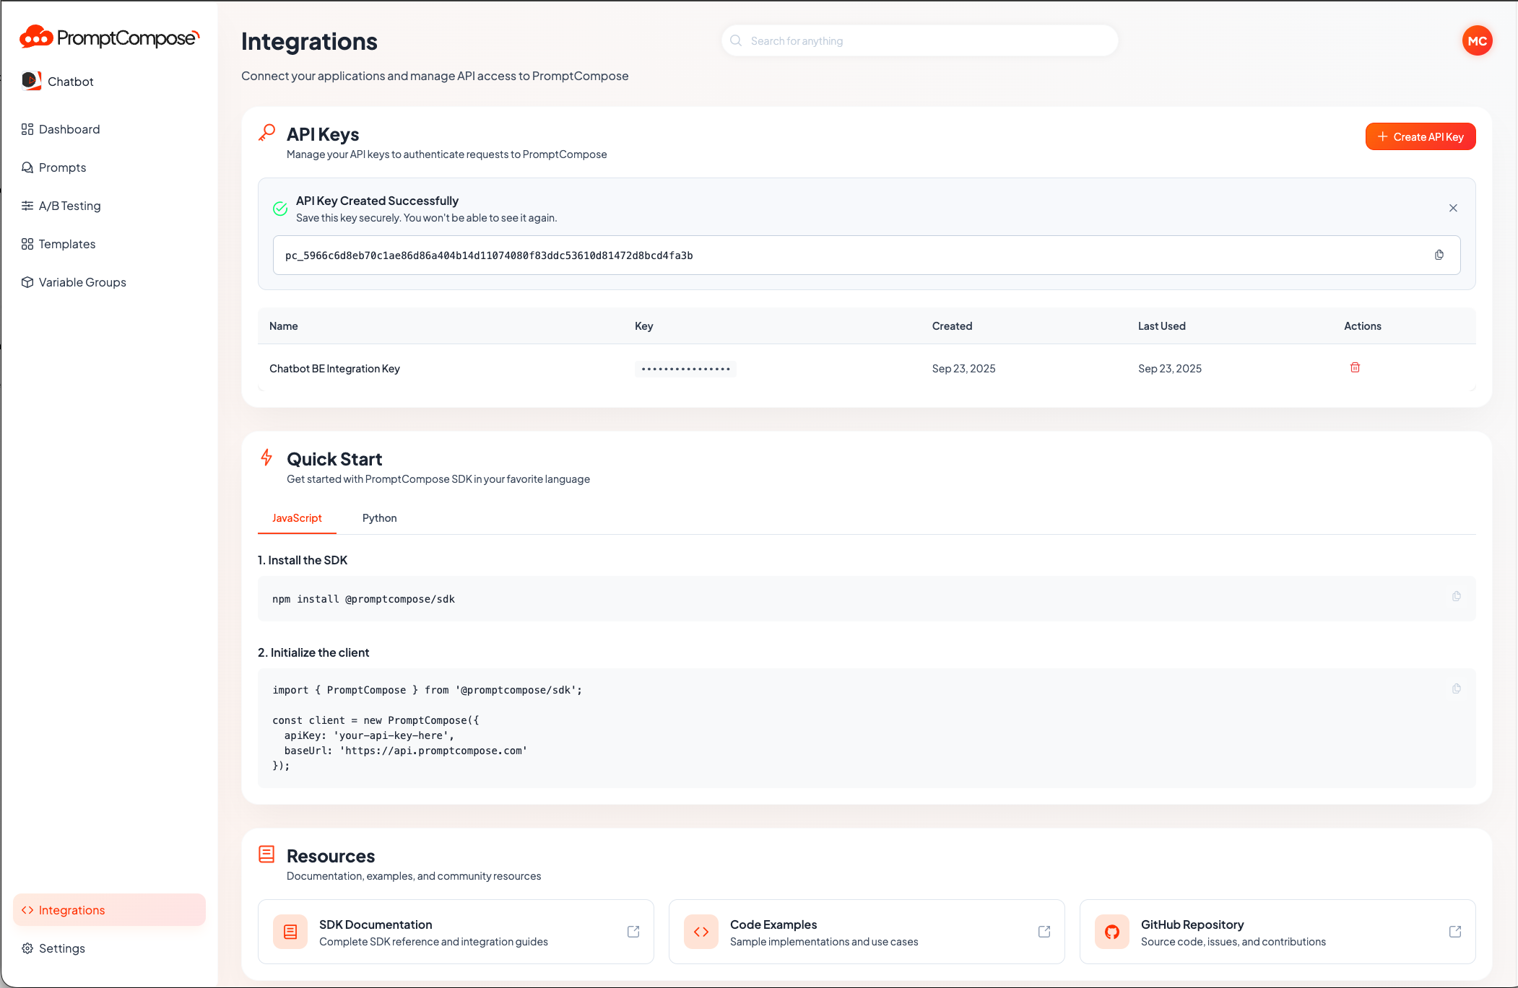The height and width of the screenshot is (988, 1518).
Task: Delete the Chatbot BE Integration Key
Action: coord(1355,367)
